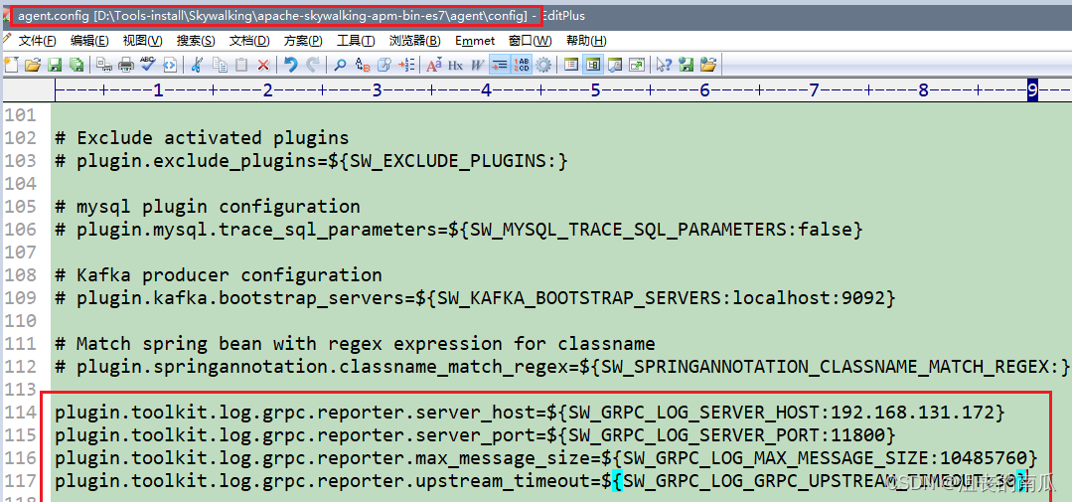Open the Replace A-to-B icon
1072x502 pixels.
[363, 65]
